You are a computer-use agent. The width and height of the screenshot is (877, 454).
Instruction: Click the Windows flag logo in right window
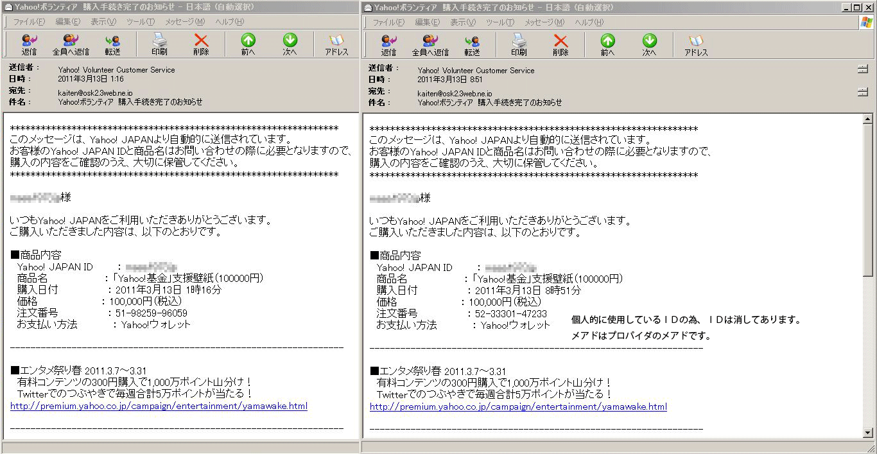click(867, 22)
